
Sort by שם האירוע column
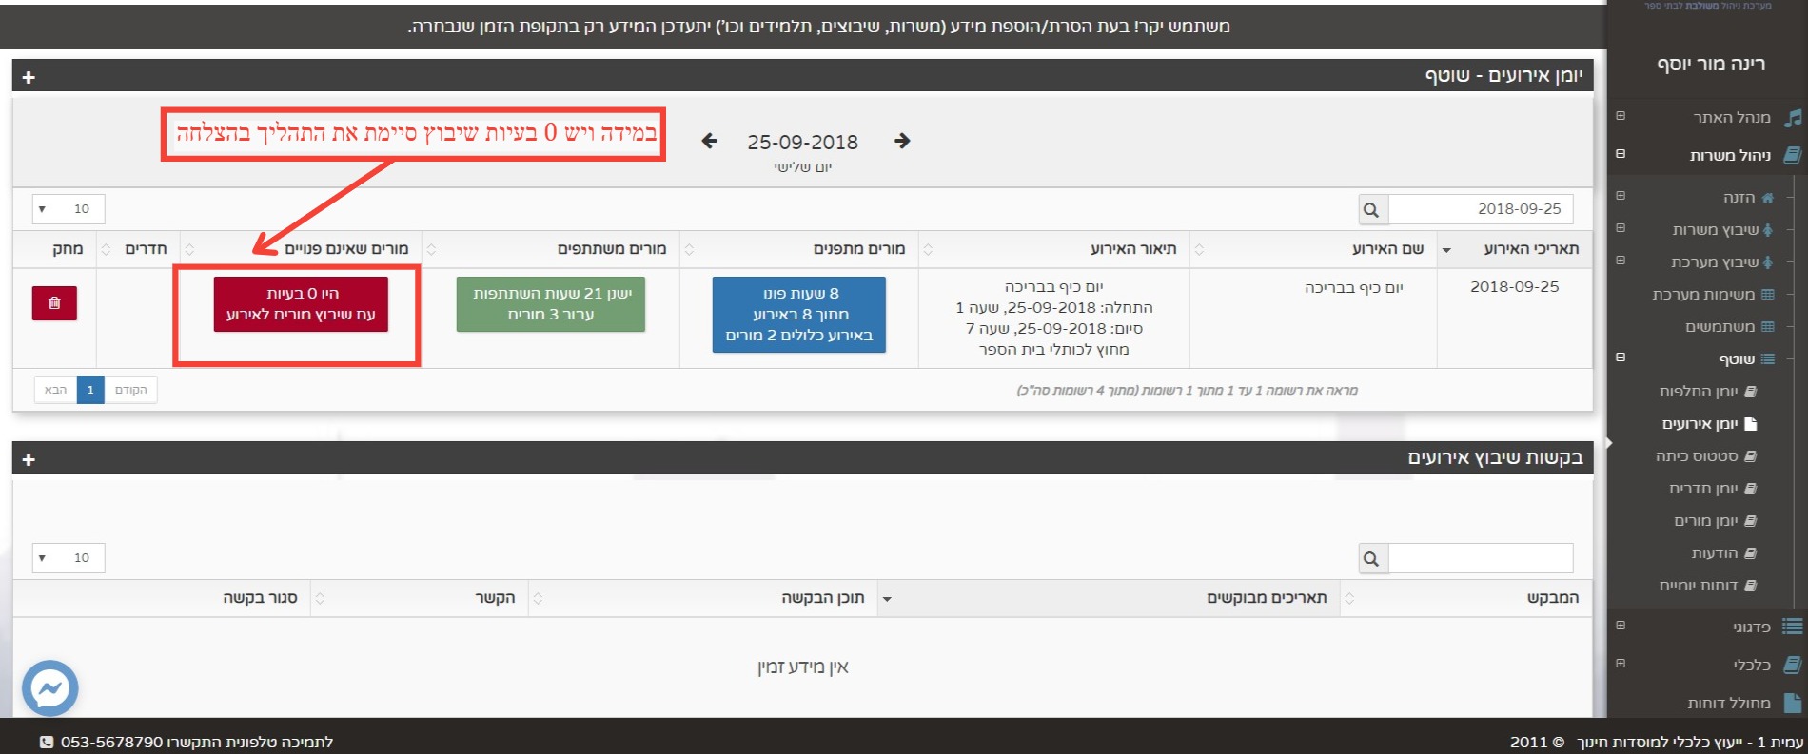click(x=1314, y=249)
